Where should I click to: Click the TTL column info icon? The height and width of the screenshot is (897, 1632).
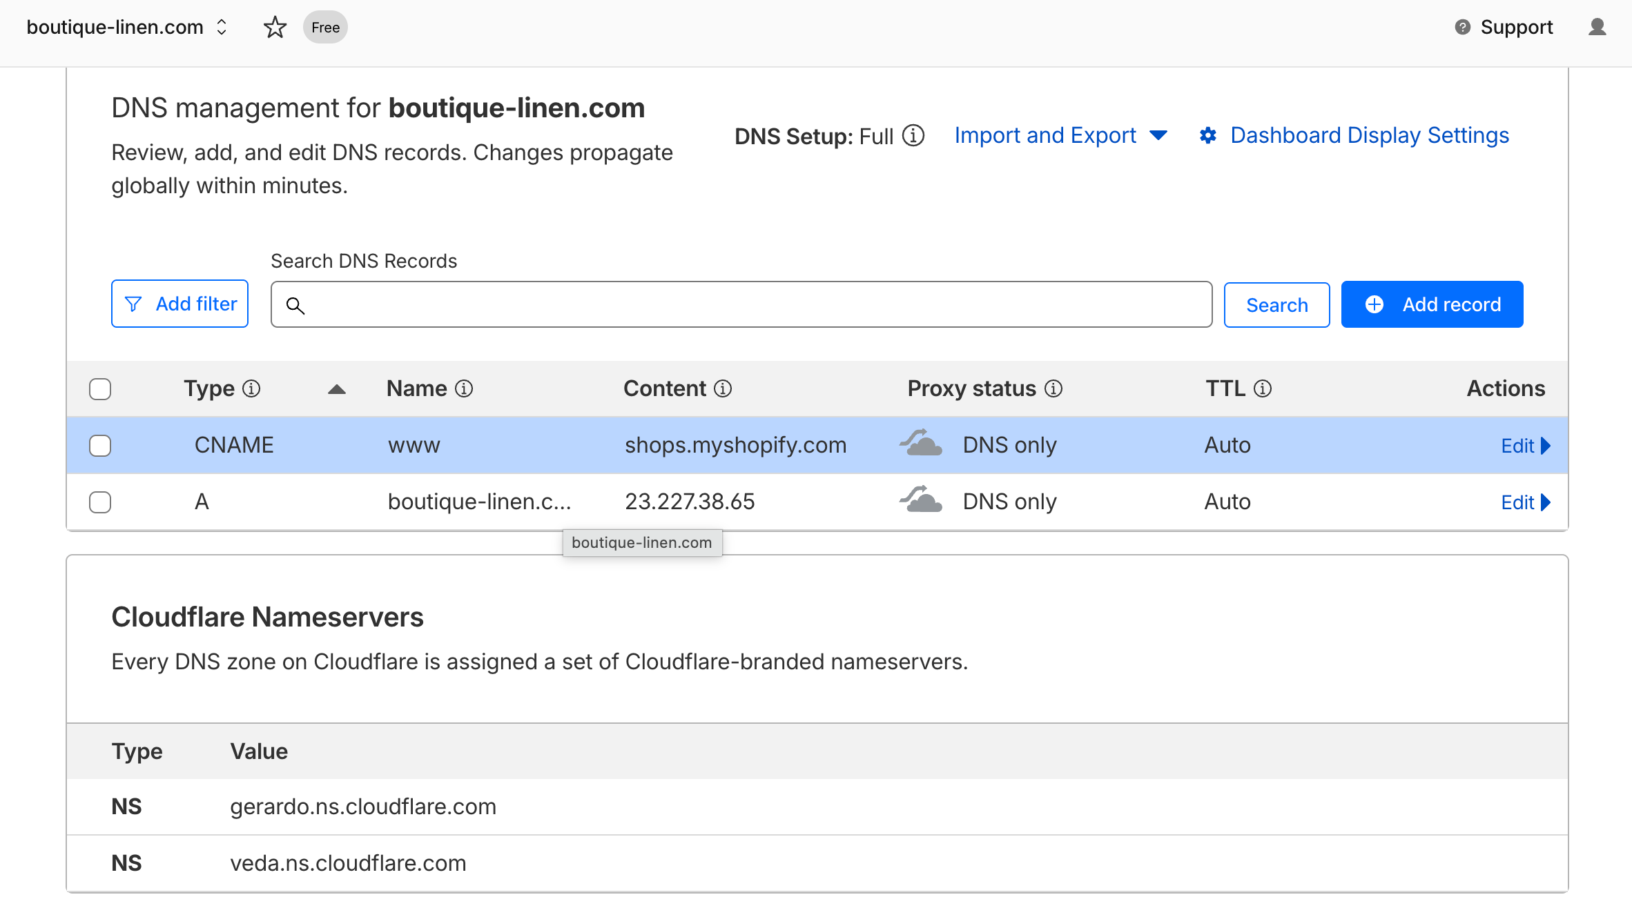[1263, 388]
